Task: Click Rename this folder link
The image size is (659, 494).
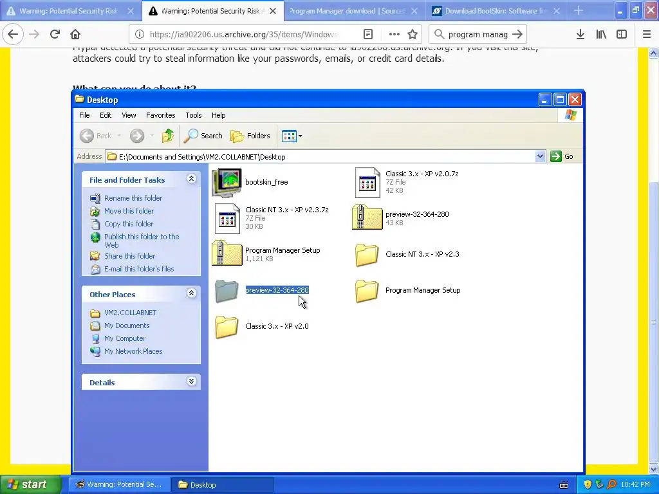Action: pyautogui.click(x=133, y=198)
